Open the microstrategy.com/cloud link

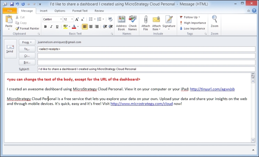[x=142, y=104]
